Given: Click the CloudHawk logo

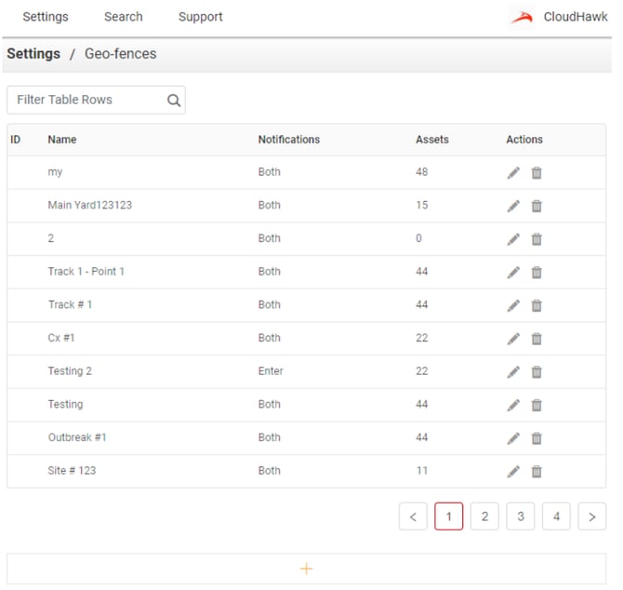Looking at the screenshot, I should 559,17.
